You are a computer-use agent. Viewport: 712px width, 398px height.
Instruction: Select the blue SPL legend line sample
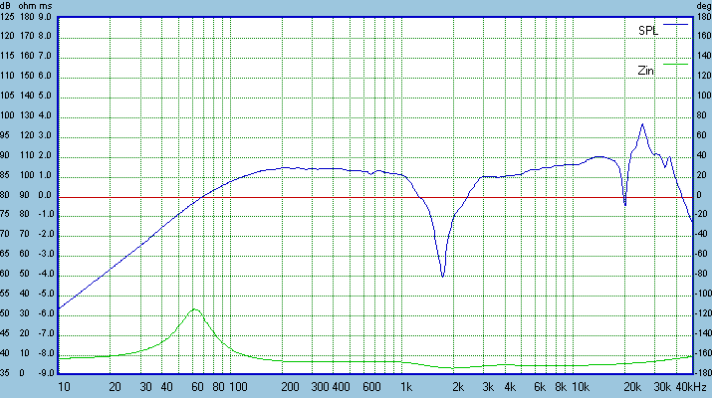(x=676, y=23)
